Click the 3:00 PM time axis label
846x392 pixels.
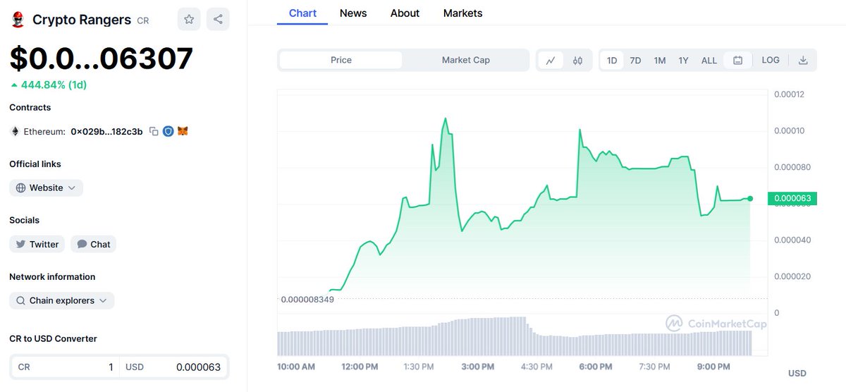[477, 367]
